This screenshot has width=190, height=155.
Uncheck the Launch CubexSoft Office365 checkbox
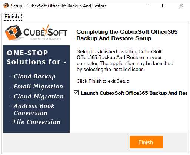(x=76, y=93)
